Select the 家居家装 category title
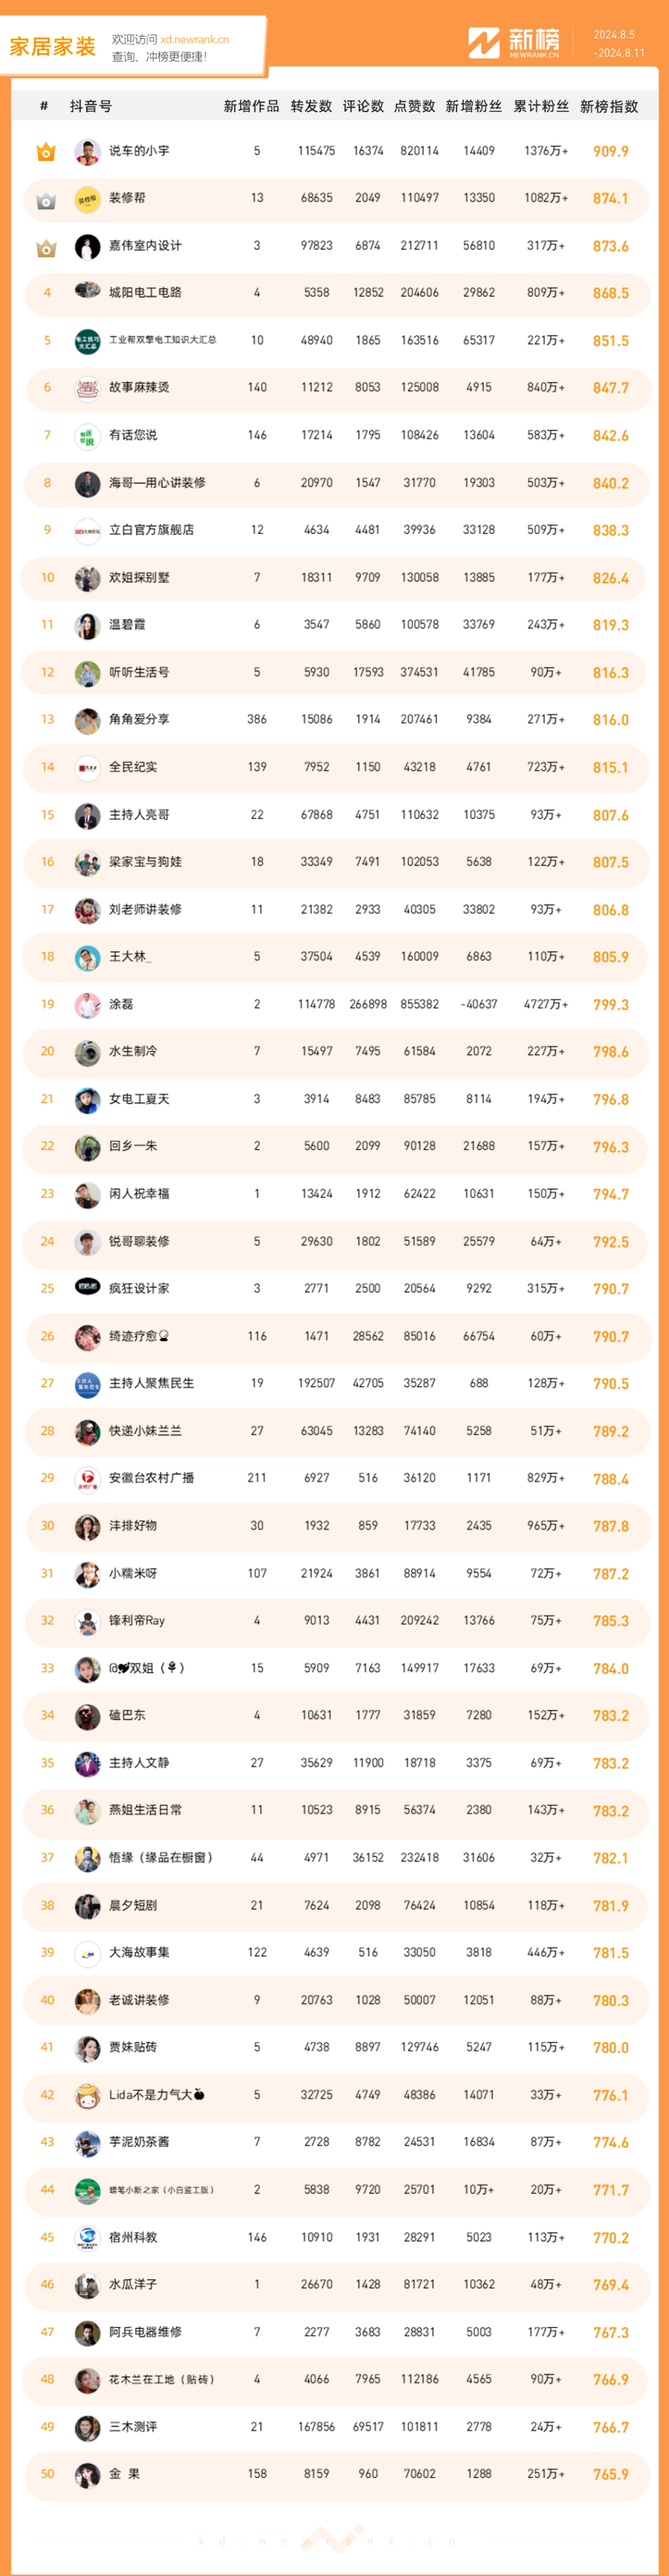The width and height of the screenshot is (669, 2576). click(52, 47)
